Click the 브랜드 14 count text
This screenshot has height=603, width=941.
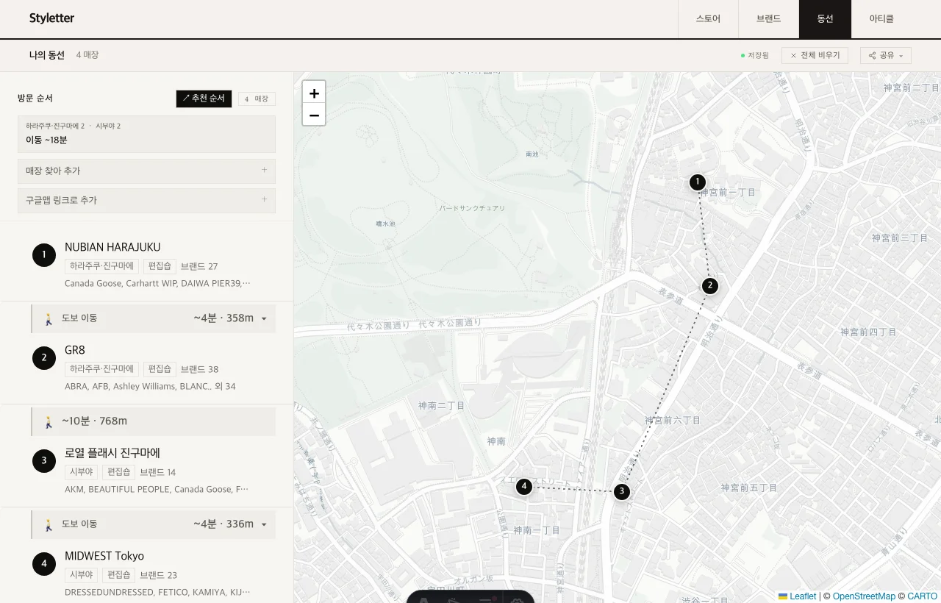[158, 472]
